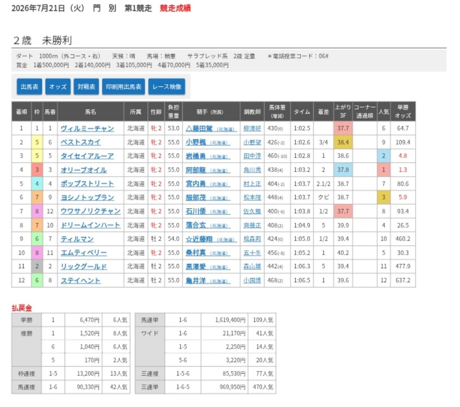This screenshot has height=407, width=460.
Task: Open horse link リックゴールド
Action: 84,266
